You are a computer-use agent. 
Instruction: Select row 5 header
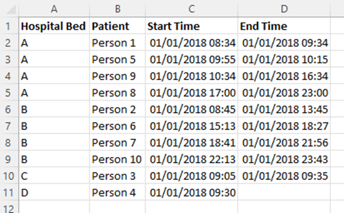(x=9, y=93)
